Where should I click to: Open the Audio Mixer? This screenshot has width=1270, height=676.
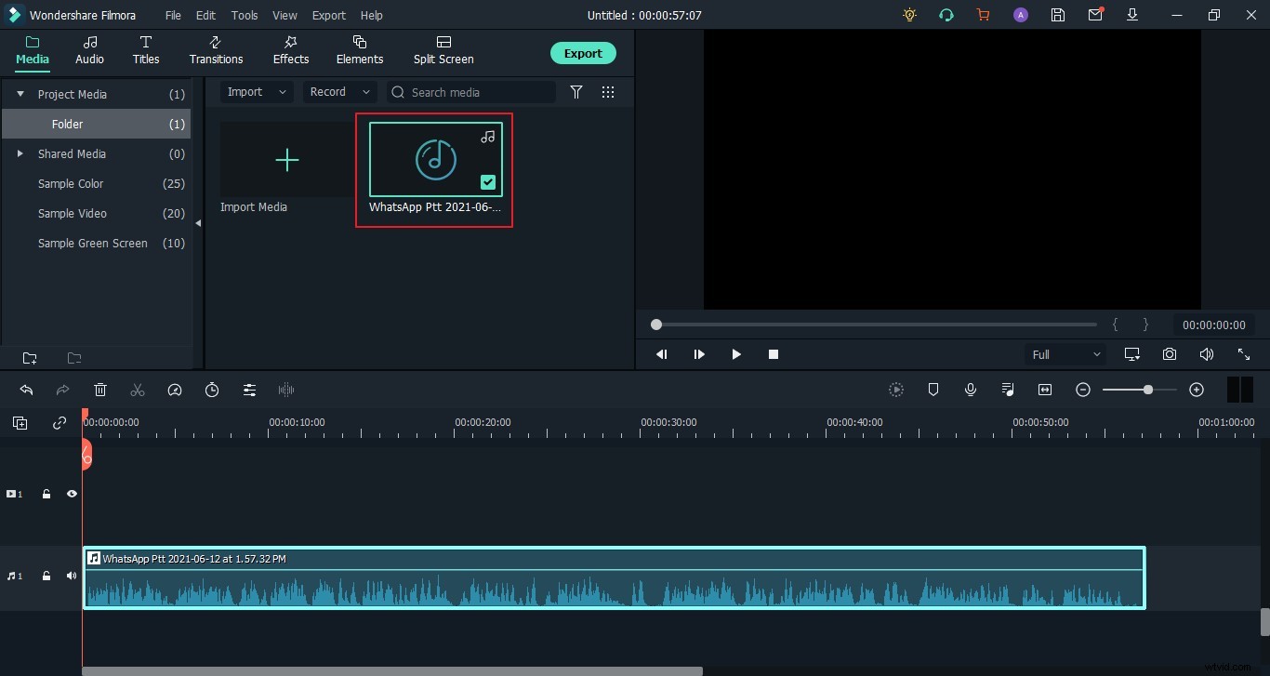[x=1008, y=390]
